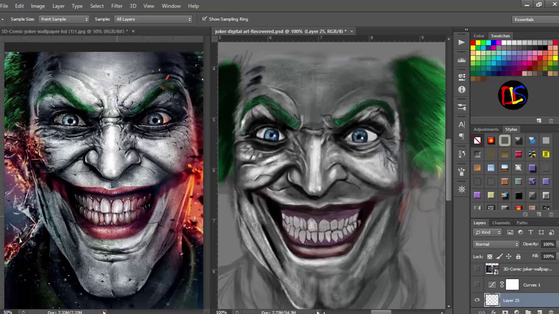
Task: Click the add layer mask icon
Action: (505, 312)
